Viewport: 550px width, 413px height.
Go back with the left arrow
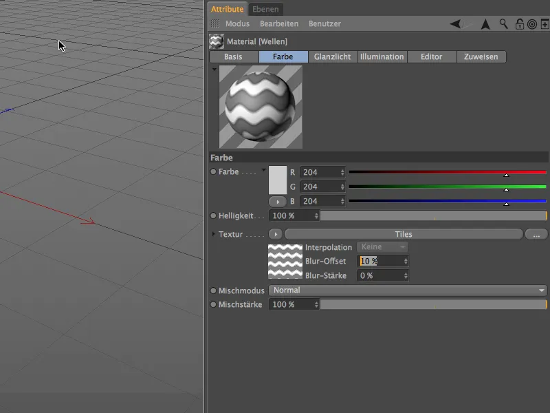[455, 24]
